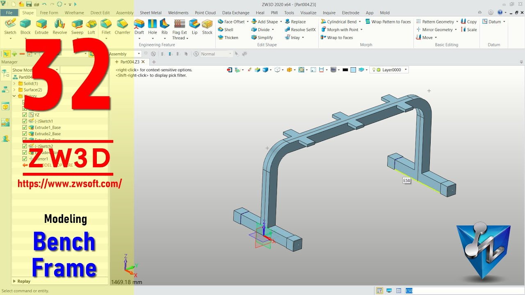The height and width of the screenshot is (295, 525).
Task: Uncheck the Extrude4 feature checkbox
Action: 25,152
